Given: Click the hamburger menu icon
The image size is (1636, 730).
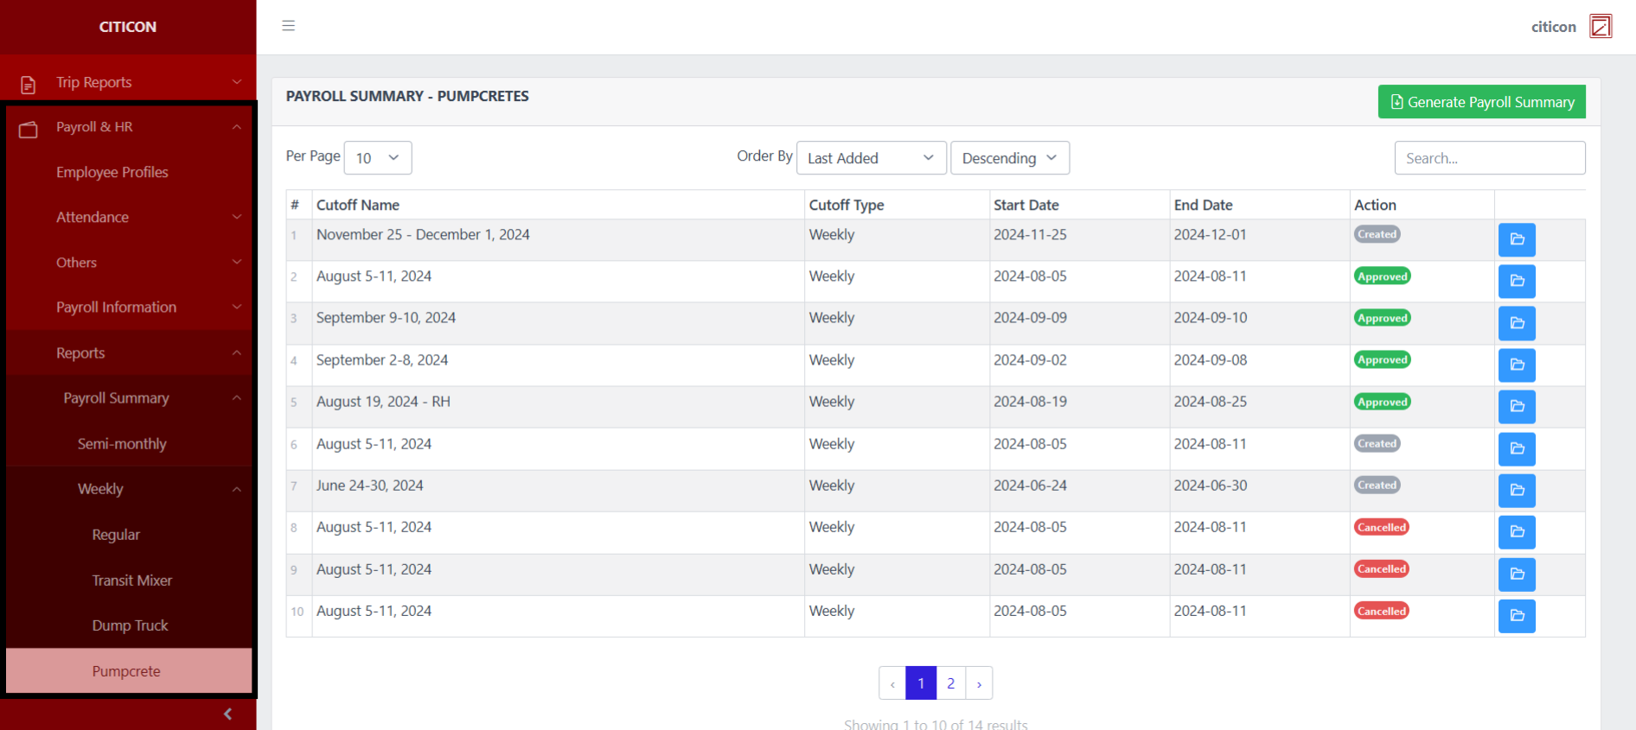Looking at the screenshot, I should click(289, 26).
